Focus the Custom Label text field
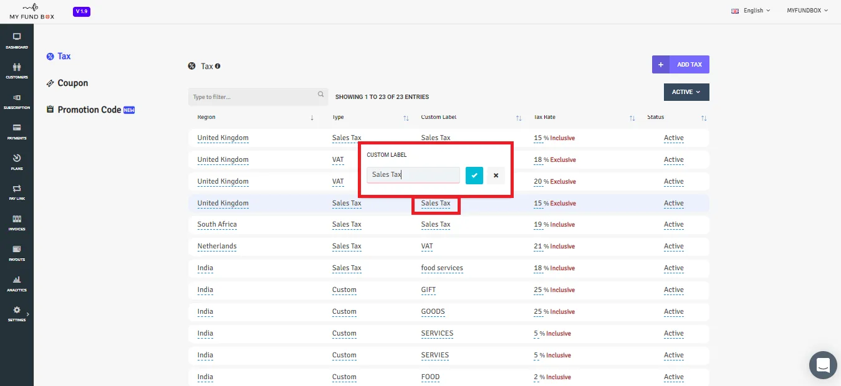This screenshot has height=386, width=841. pos(413,175)
